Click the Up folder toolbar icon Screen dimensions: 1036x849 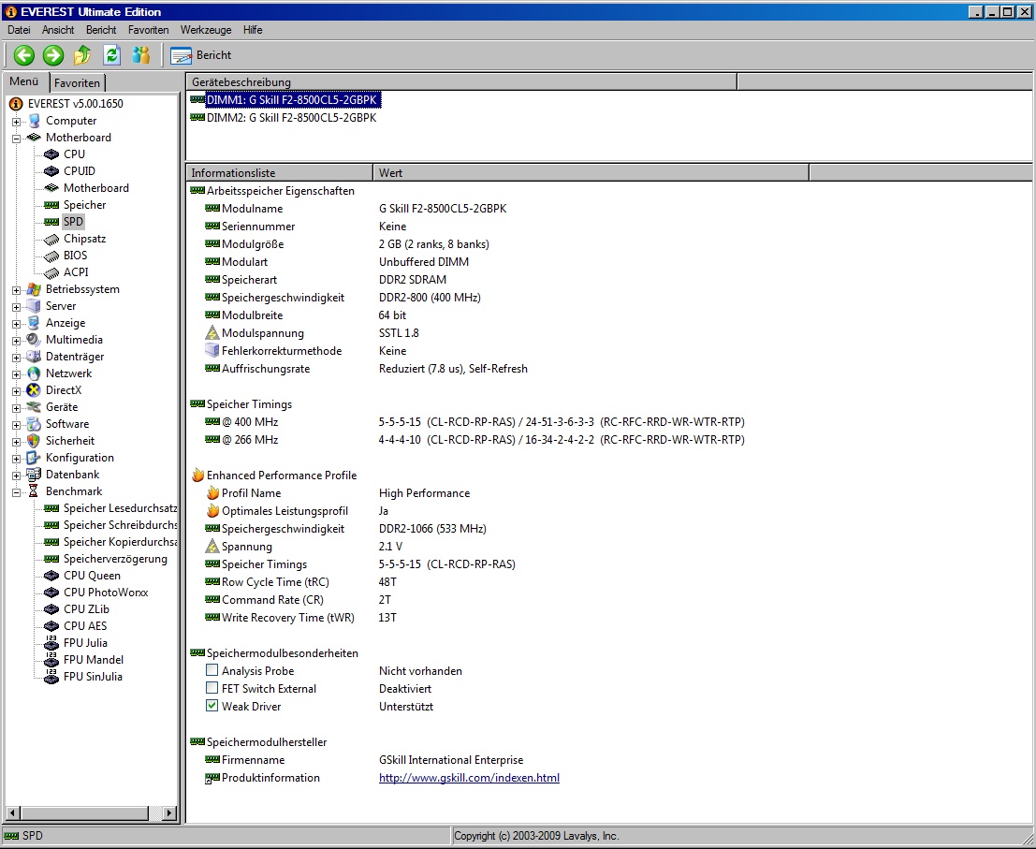(x=82, y=55)
